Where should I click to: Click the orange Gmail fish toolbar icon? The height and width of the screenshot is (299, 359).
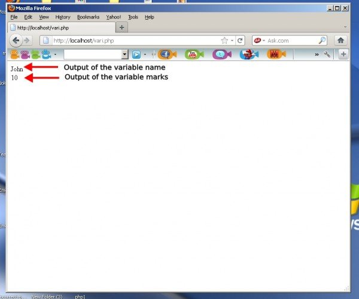(x=274, y=55)
